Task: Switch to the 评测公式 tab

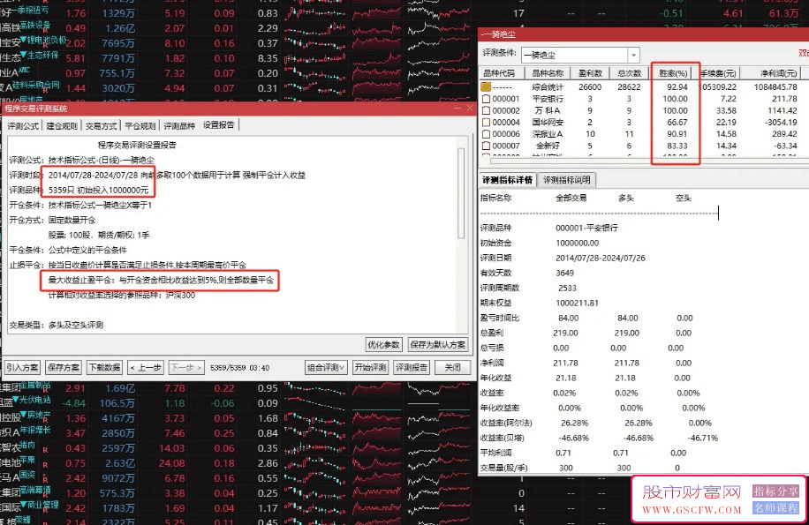Action: point(23,125)
